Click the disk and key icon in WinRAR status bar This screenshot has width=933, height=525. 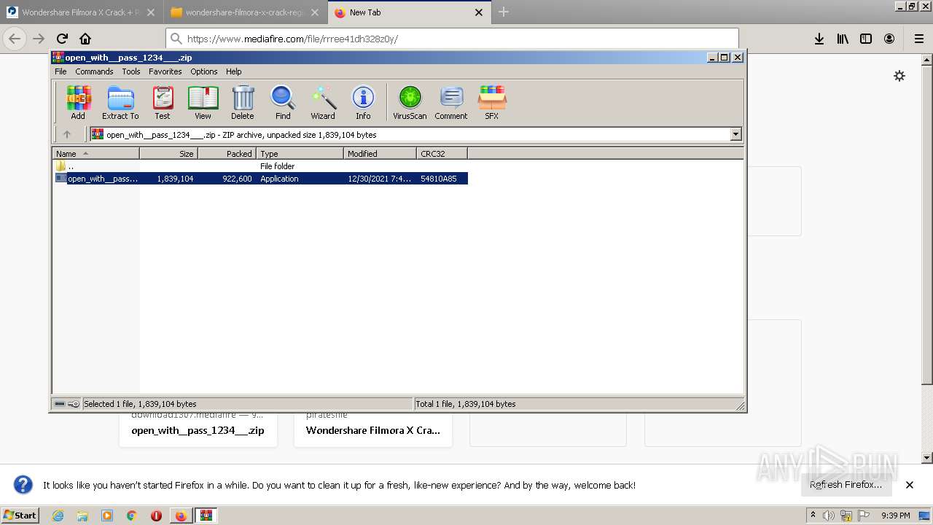[x=67, y=404]
